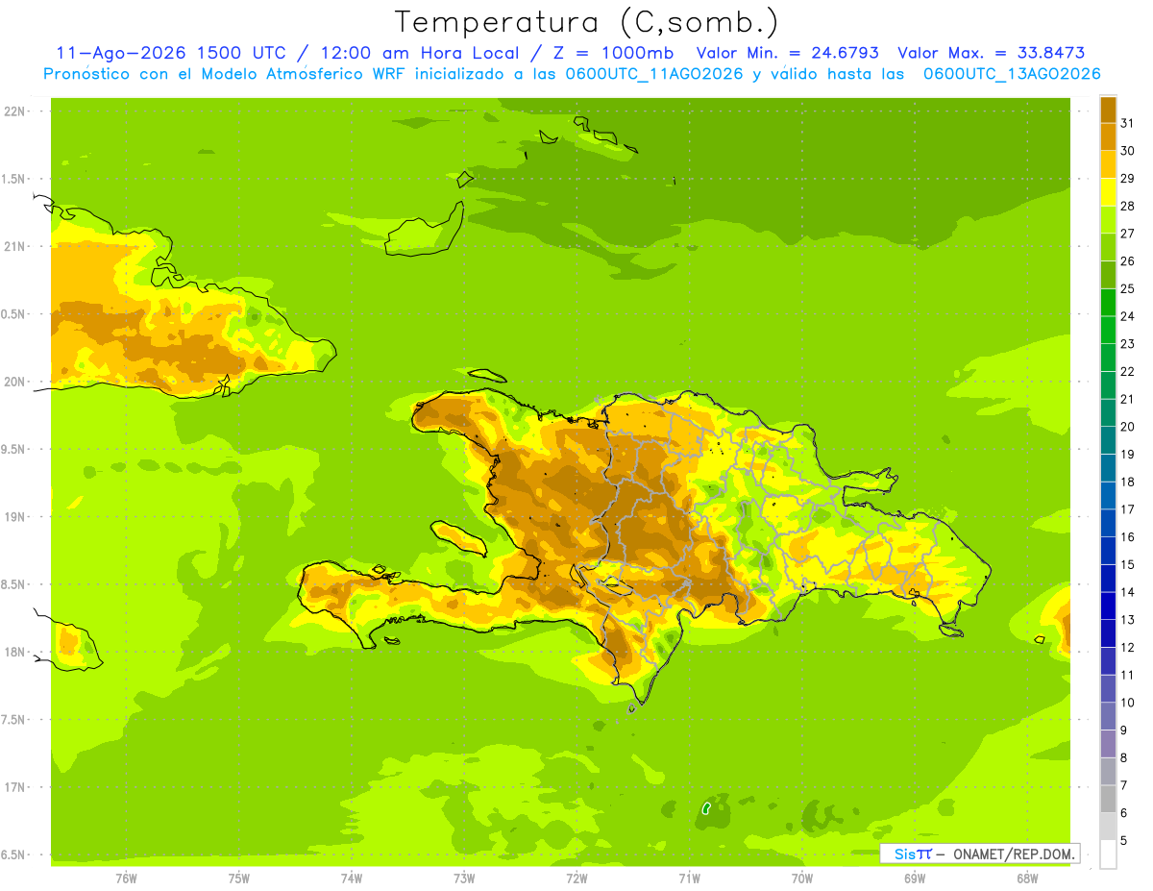Click the legend value 24
Screen dimensions: 1153x891
click(x=1128, y=316)
